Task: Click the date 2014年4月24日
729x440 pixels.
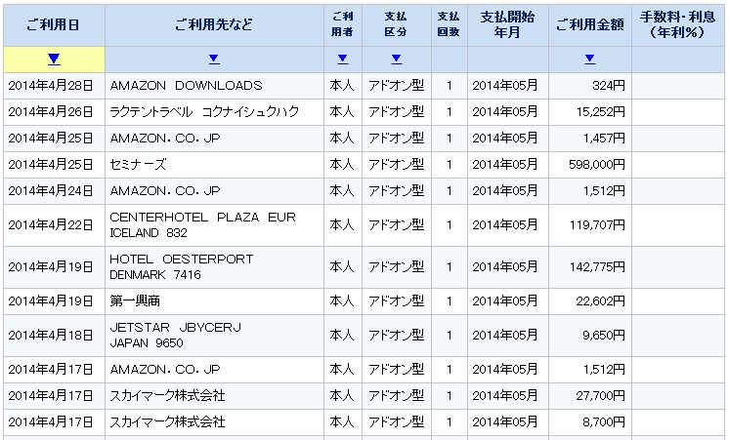Action: click(x=51, y=191)
